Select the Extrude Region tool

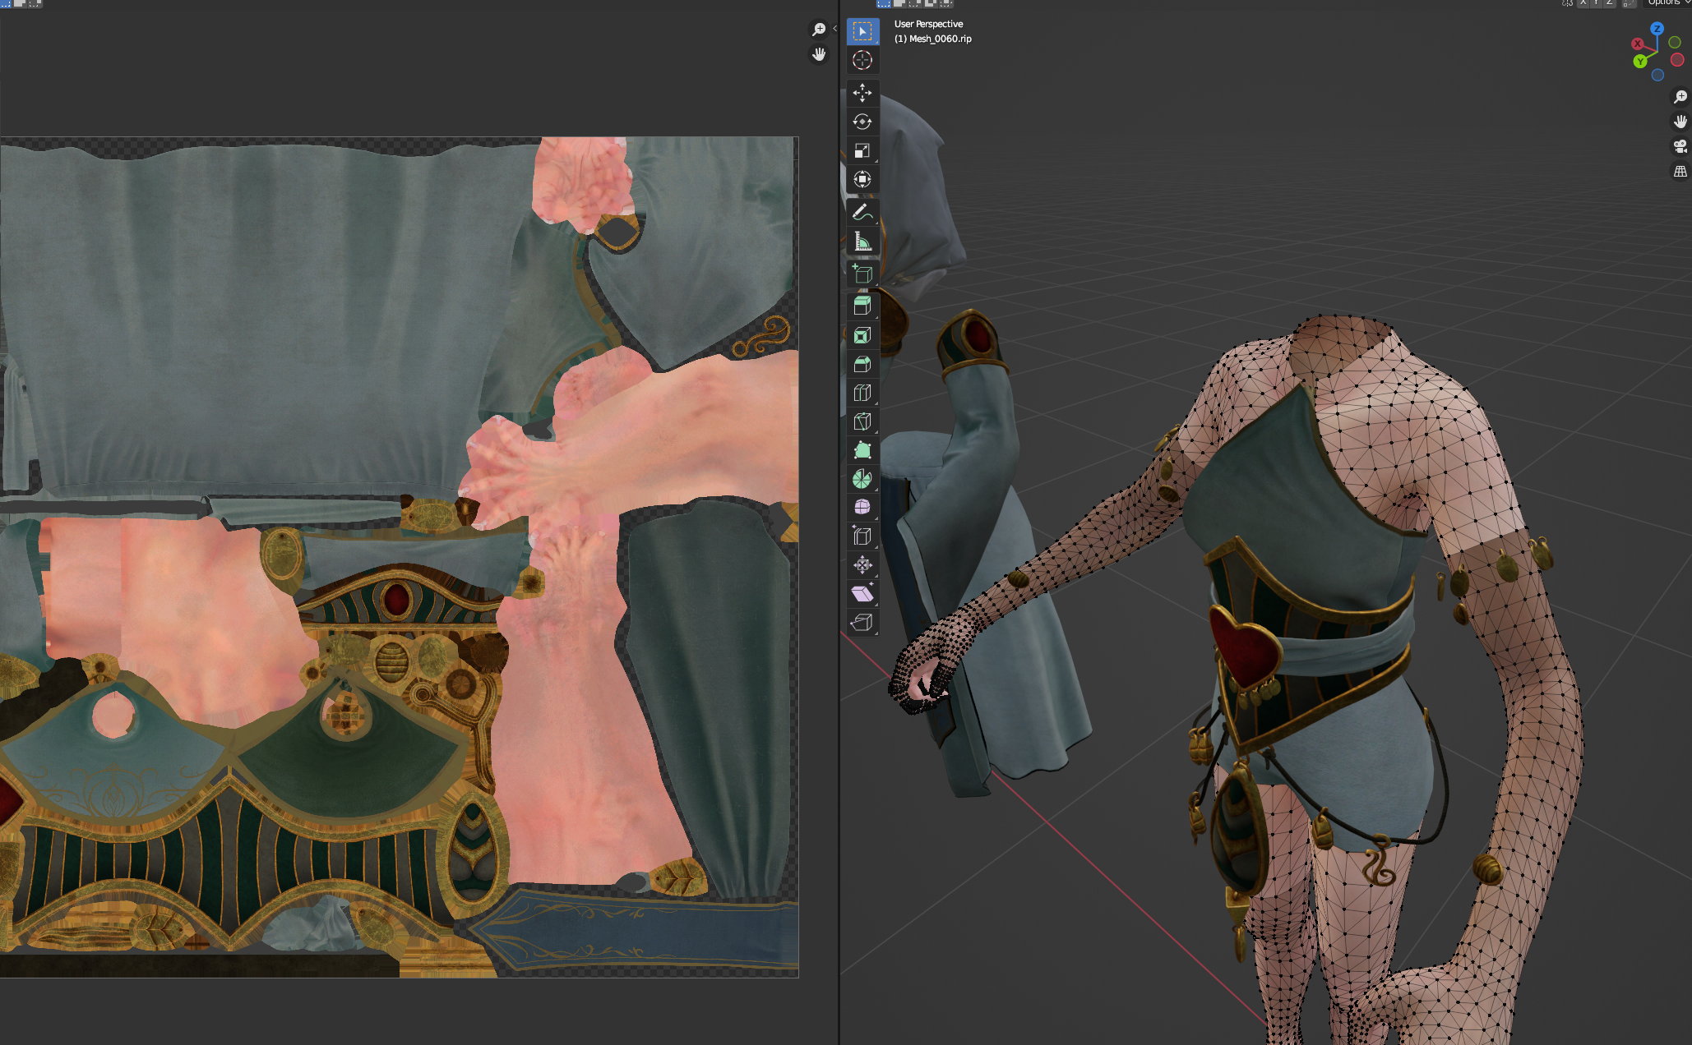[x=862, y=306]
